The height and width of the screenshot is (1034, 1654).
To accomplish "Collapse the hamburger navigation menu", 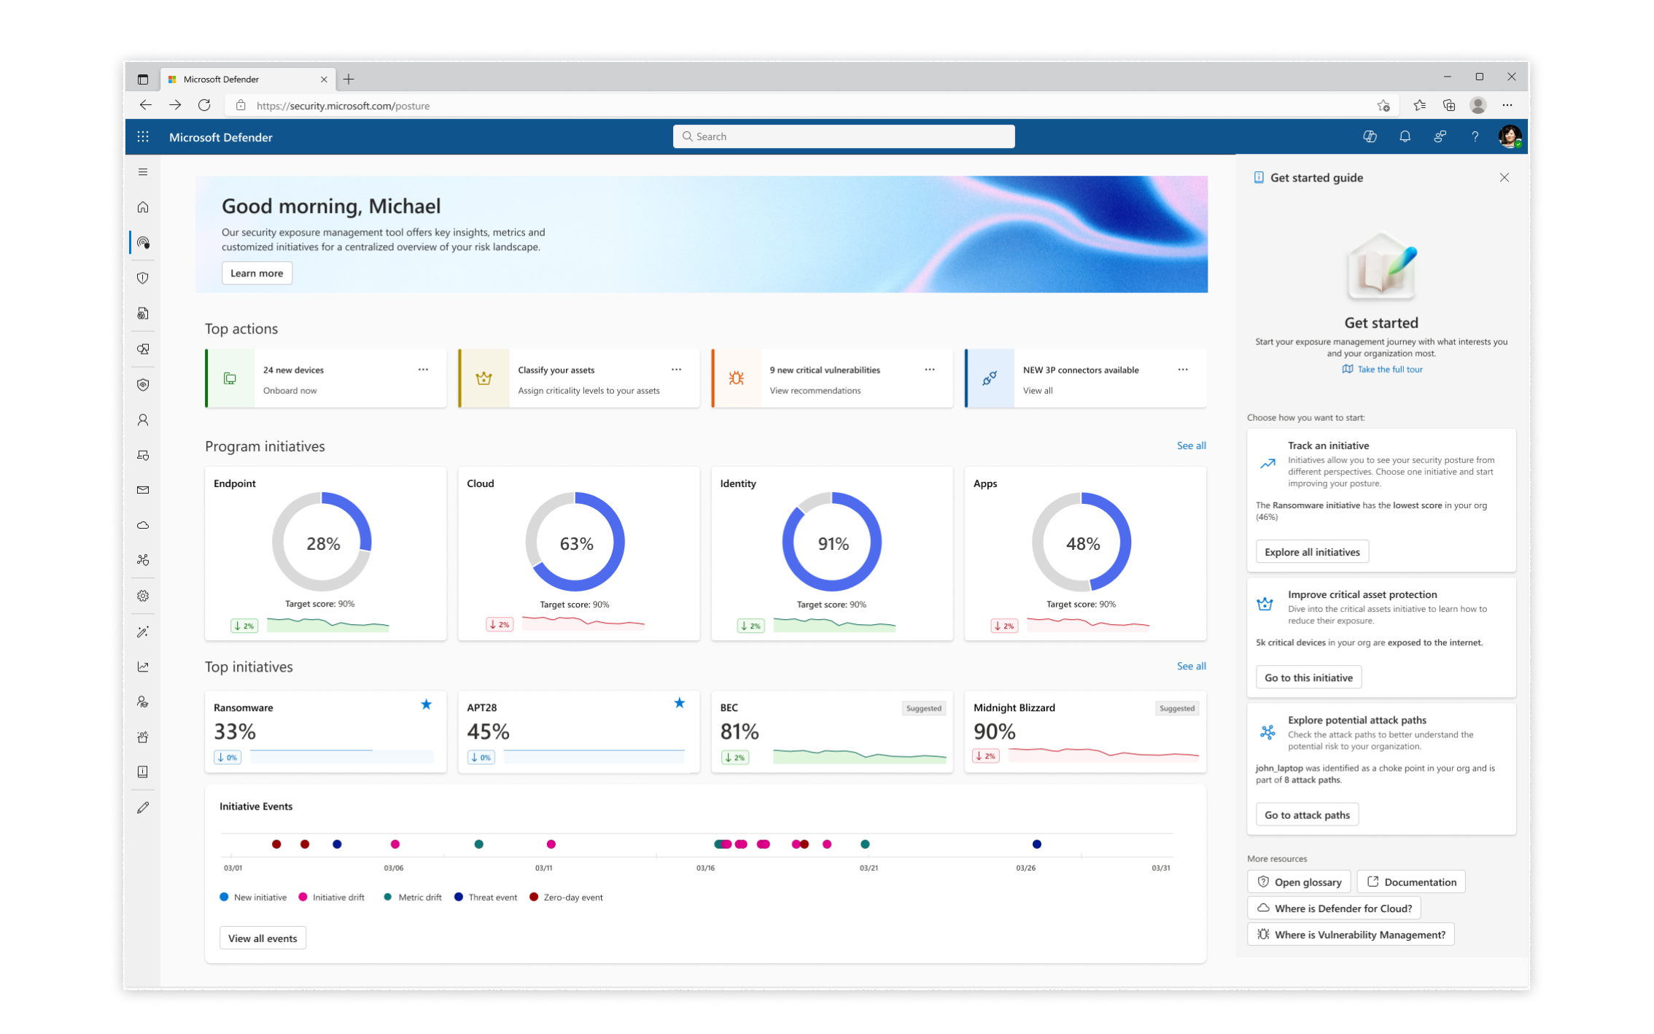I will [x=143, y=172].
